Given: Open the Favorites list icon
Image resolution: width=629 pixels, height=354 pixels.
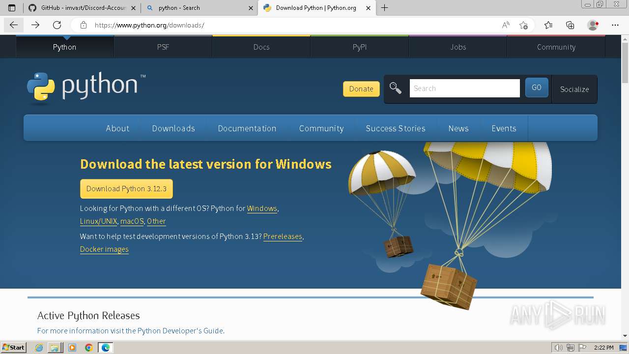Looking at the screenshot, I should point(548,25).
